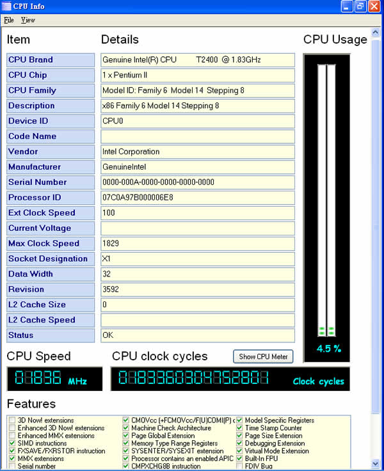Toggle SIMD instructions checkbox
The image size is (384, 471).
tap(12, 443)
